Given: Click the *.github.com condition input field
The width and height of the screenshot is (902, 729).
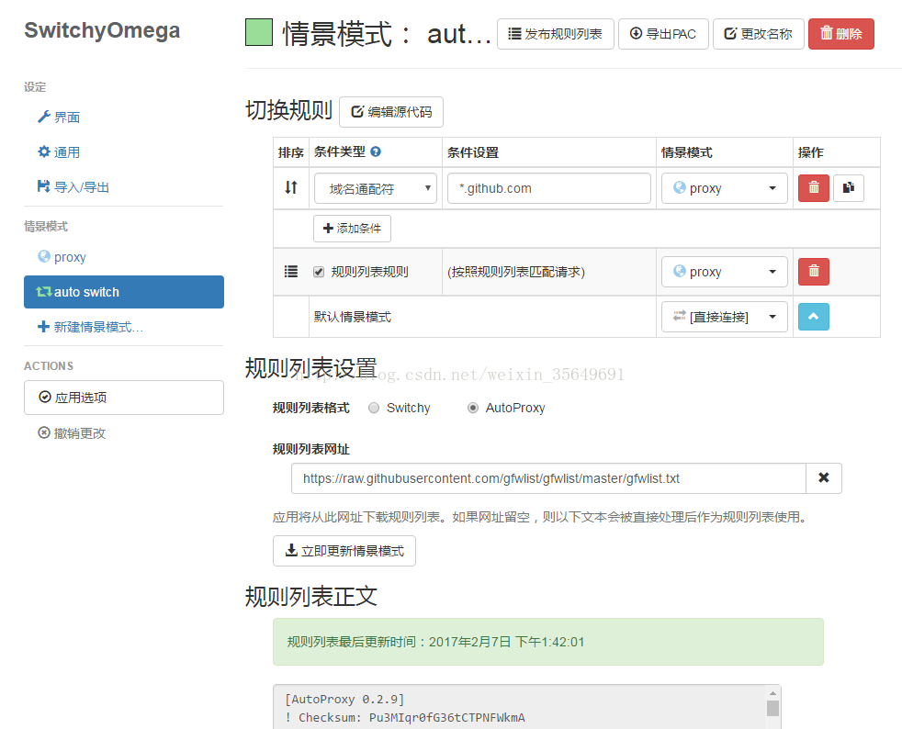Looking at the screenshot, I should (548, 188).
